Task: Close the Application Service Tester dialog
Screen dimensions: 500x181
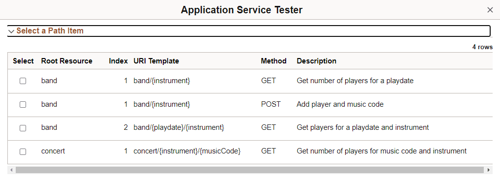Action: pyautogui.click(x=490, y=10)
